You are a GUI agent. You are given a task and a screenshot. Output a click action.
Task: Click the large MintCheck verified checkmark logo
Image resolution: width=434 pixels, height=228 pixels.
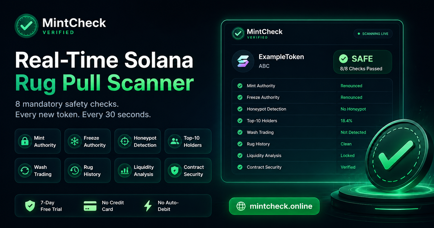[x=26, y=26]
